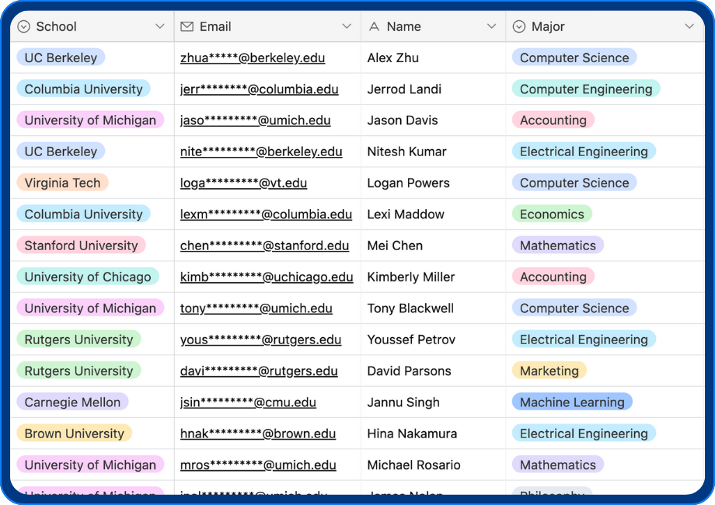The image size is (715, 505).
Task: Open the Major column dropdown arrow
Action: 689,26
